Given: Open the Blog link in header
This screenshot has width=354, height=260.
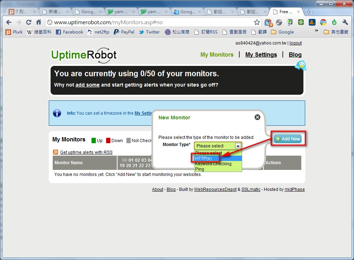Looking at the screenshot, I should click(x=295, y=54).
